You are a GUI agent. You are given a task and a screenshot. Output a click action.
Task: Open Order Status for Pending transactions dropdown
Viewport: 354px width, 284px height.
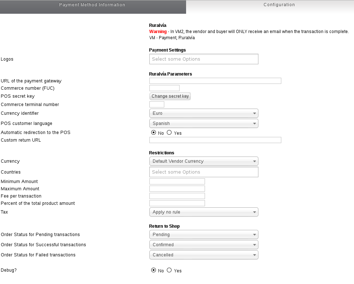tap(204, 235)
